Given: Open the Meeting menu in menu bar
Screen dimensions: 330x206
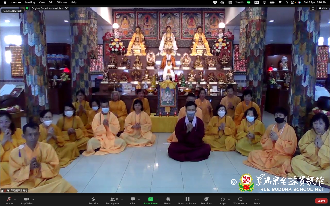Looking at the screenshot, I should (x=30, y=2).
